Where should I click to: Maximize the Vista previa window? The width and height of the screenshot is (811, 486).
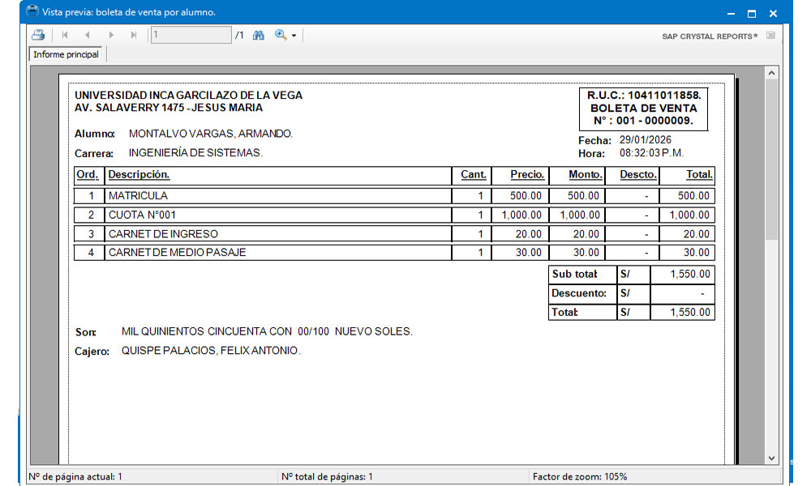(x=752, y=14)
